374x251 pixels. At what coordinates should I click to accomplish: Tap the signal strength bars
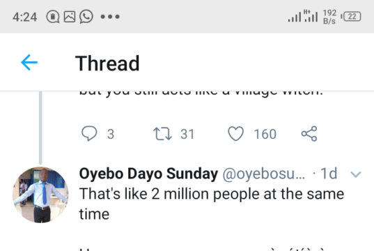(x=303, y=16)
